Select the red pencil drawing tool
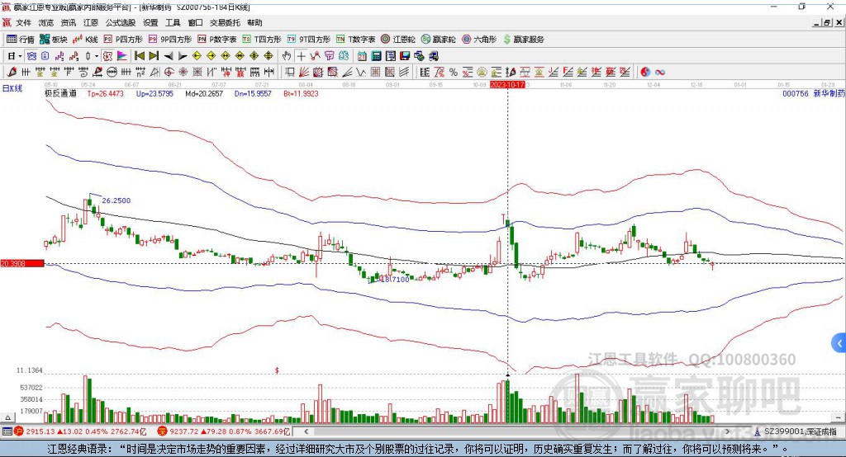Screen dimensions: 846x457 click(12, 72)
